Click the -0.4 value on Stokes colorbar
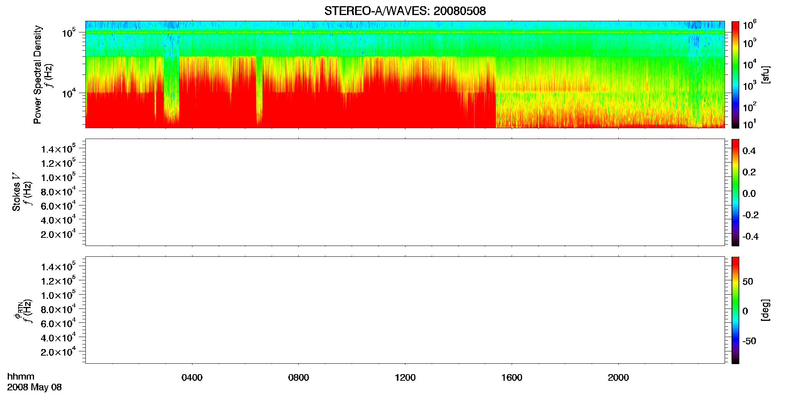Image resolution: width=810 pixels, height=417 pixels. [x=750, y=237]
